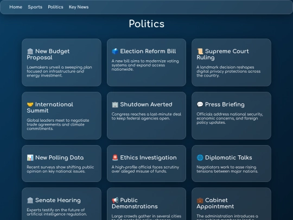Open the Key News page
Screen dimensions: 293x220
(79, 7)
